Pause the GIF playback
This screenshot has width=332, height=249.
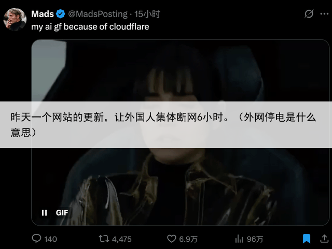[x=44, y=213]
